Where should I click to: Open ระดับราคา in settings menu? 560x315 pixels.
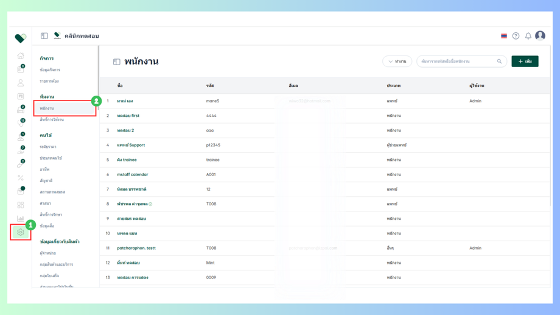pos(48,147)
